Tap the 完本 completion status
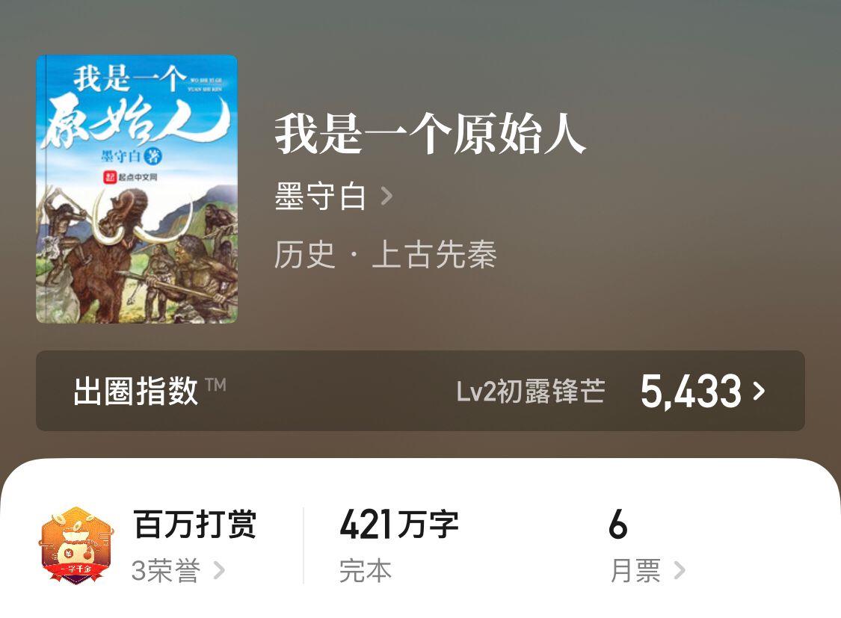 coord(366,570)
